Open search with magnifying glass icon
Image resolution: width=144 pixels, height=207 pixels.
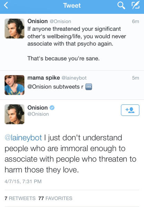pos(121,6)
